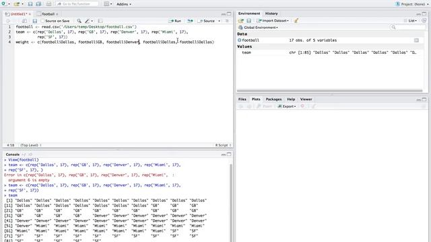Open the Addins menu
Screen dimensions: 431x242
tap(124, 4)
